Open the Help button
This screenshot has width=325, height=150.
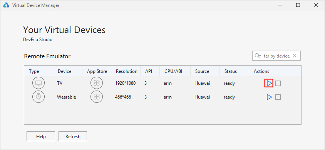[x=41, y=136]
